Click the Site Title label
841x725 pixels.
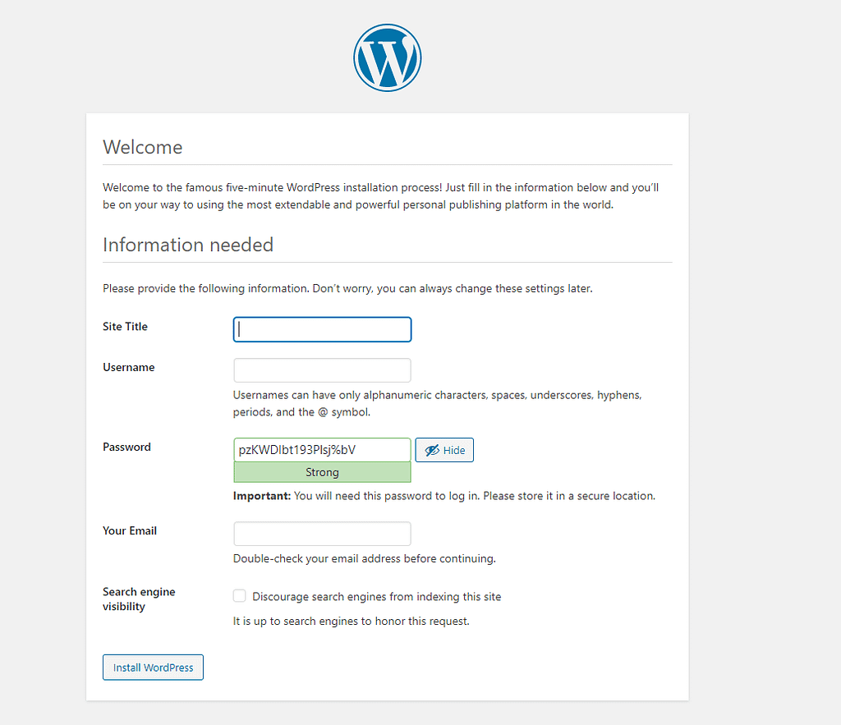[x=125, y=327]
